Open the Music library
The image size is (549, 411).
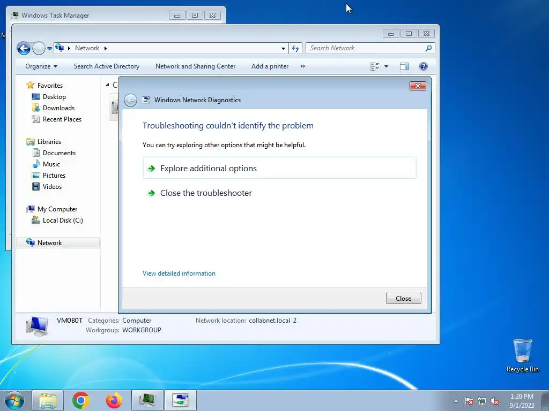pyautogui.click(x=51, y=164)
